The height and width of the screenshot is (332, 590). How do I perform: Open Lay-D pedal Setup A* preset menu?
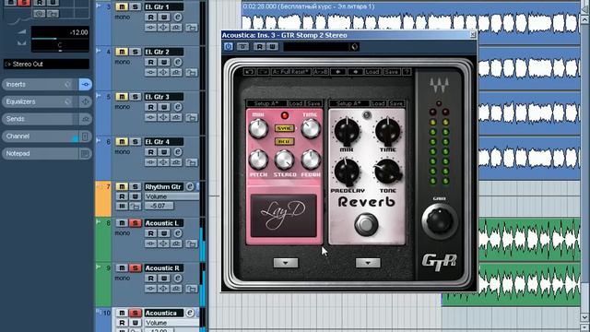point(266,103)
